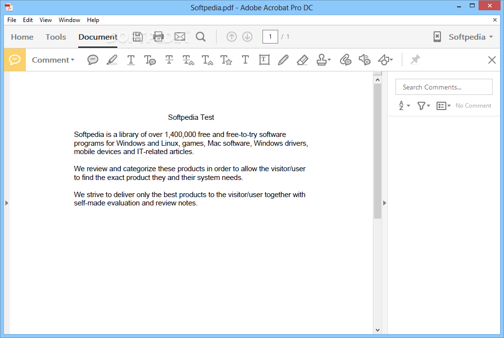Select the Add sticky note tool

(x=92, y=60)
